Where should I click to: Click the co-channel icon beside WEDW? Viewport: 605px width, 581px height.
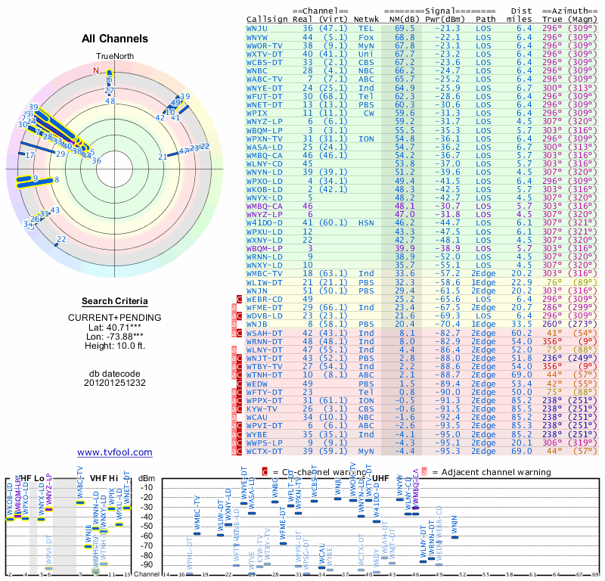click(239, 384)
